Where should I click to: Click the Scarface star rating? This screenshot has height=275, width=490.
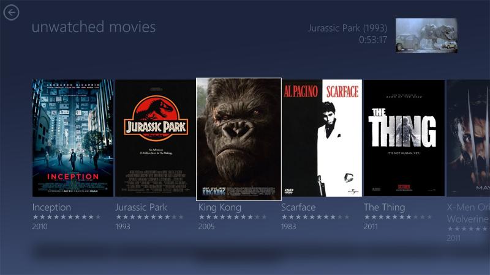coord(315,217)
